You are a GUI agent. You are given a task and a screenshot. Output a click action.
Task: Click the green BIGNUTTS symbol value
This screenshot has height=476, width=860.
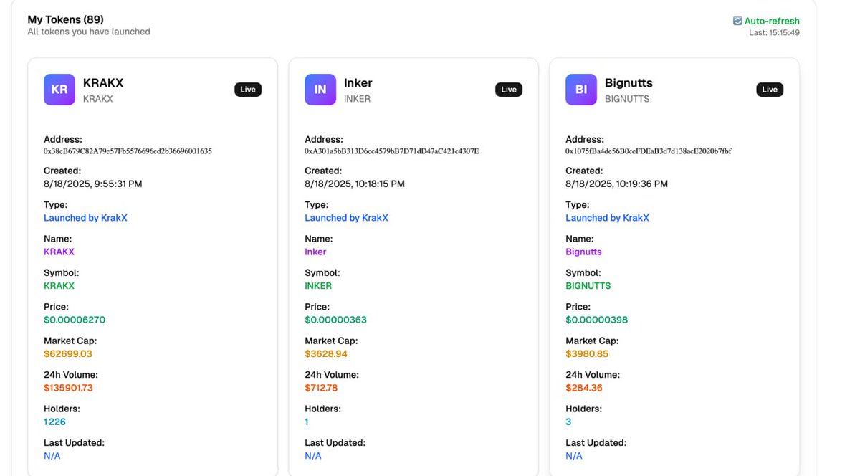[588, 286]
